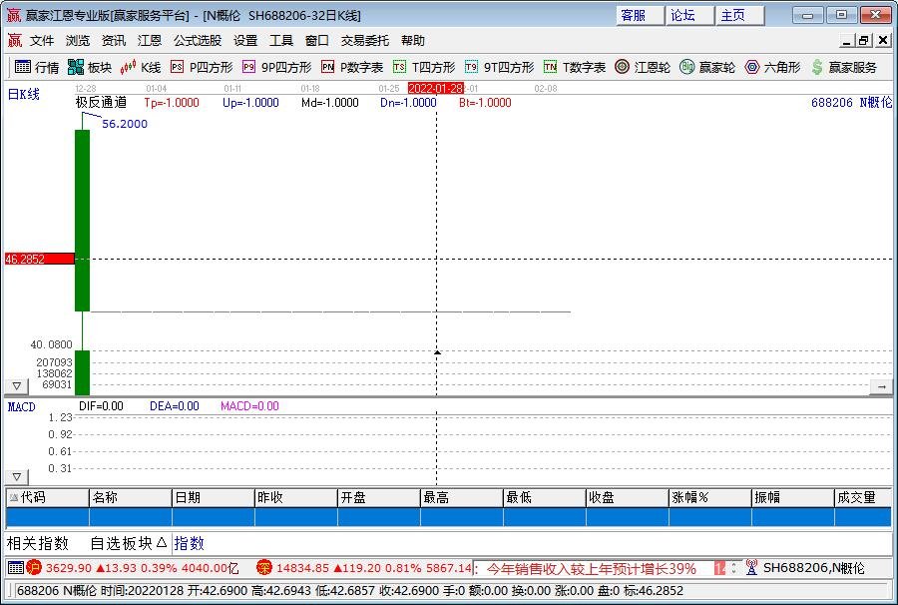The height and width of the screenshot is (605, 898).
Task: Click the 极反通道 indicator label
Action: [x=101, y=103]
